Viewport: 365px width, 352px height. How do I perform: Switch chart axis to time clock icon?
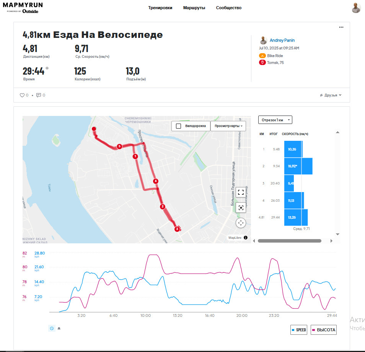pos(52,328)
